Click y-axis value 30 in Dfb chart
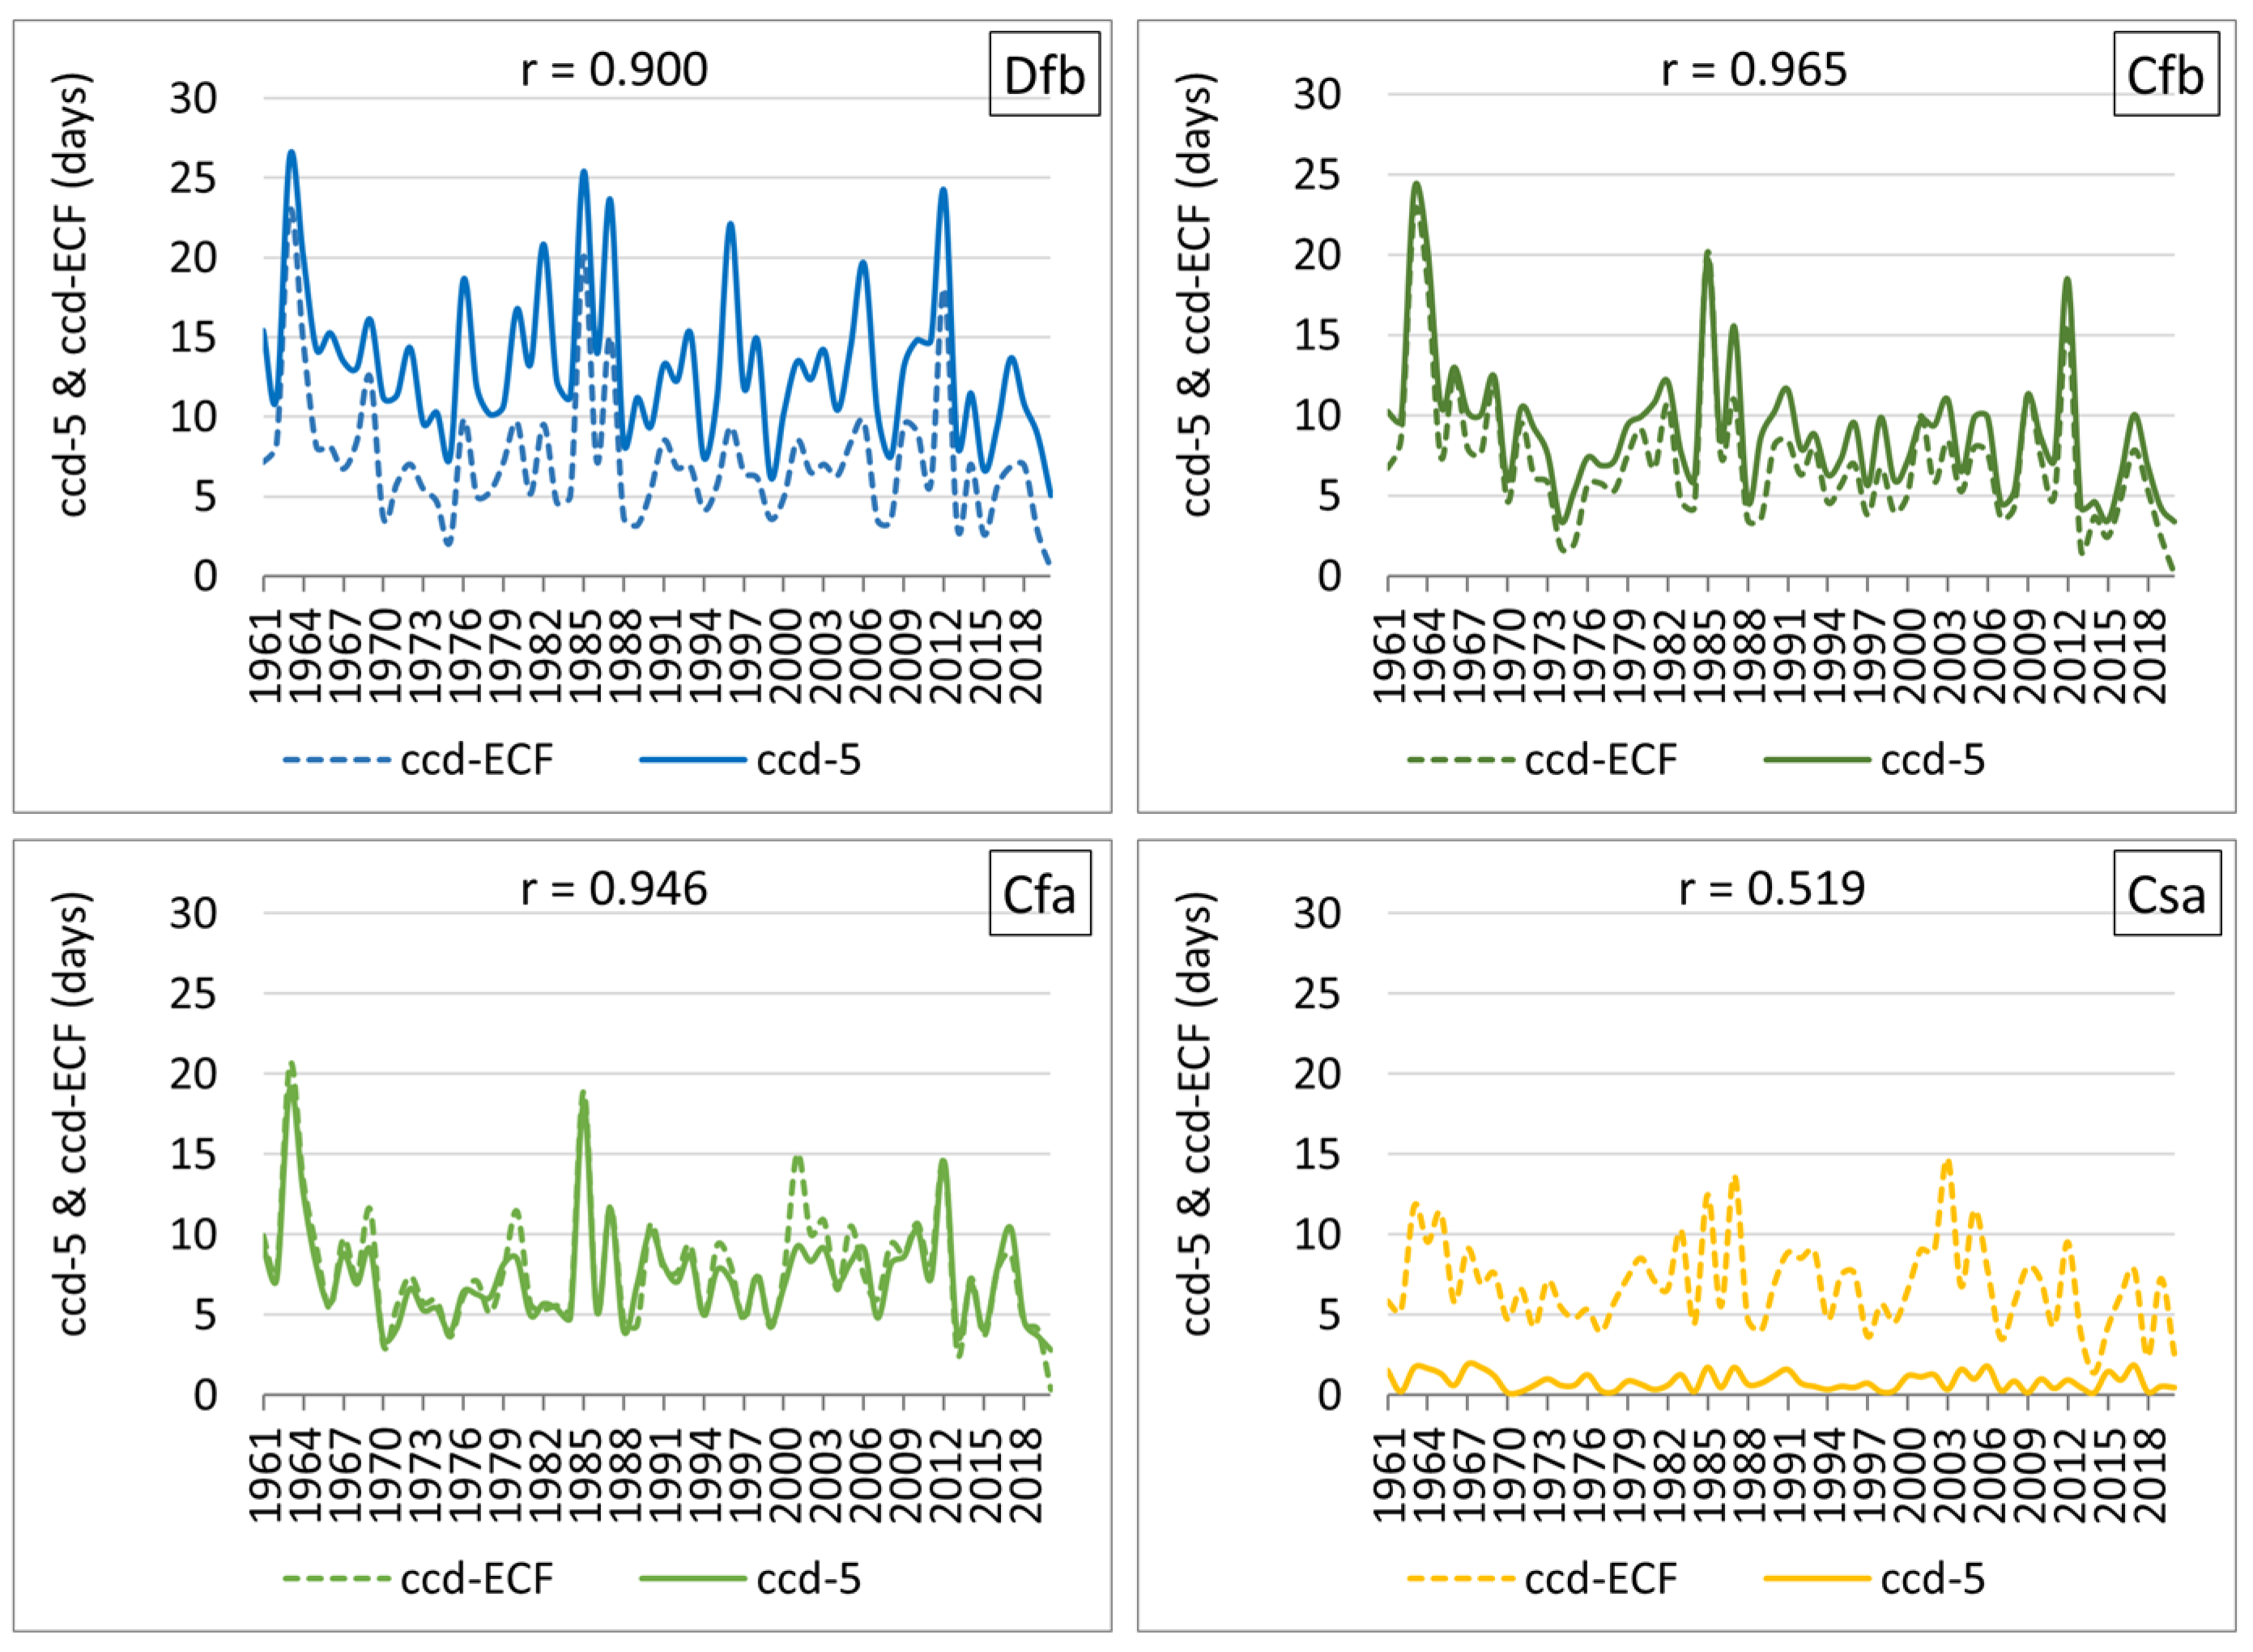The height and width of the screenshot is (1652, 2253). tap(193, 99)
